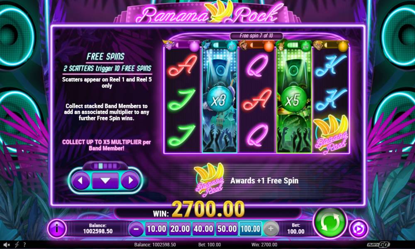Screen dimensions: 415x249
Task: Select the 10.00 bet amount
Action: [156, 229]
